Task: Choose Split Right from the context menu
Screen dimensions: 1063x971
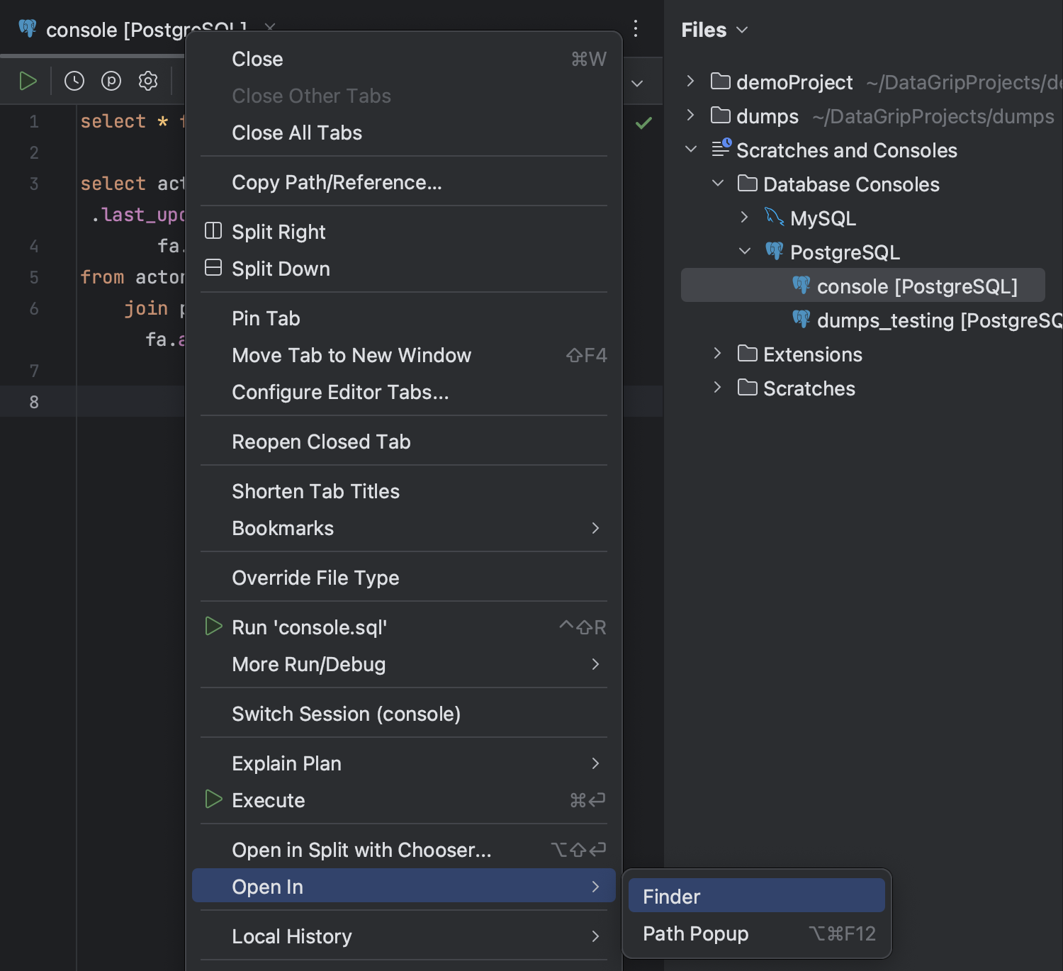Action: tap(278, 231)
